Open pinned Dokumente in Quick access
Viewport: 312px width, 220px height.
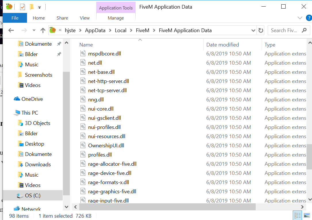click(38, 44)
